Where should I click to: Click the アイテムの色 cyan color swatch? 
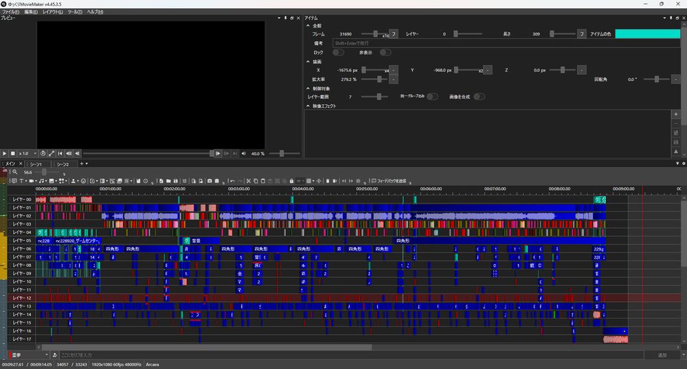tap(648, 34)
